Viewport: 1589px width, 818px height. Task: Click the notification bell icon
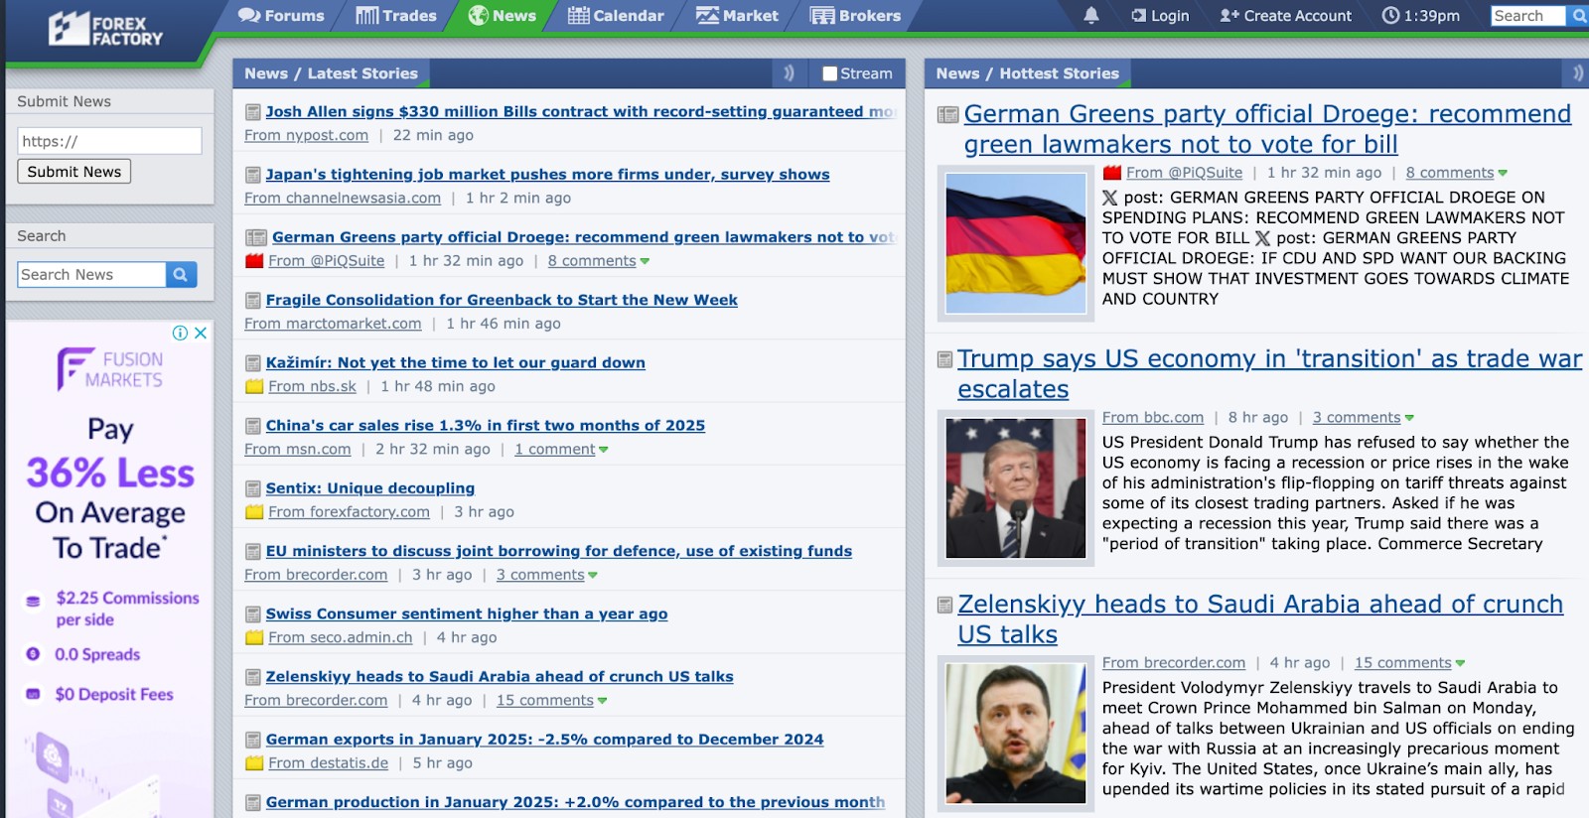click(1090, 15)
